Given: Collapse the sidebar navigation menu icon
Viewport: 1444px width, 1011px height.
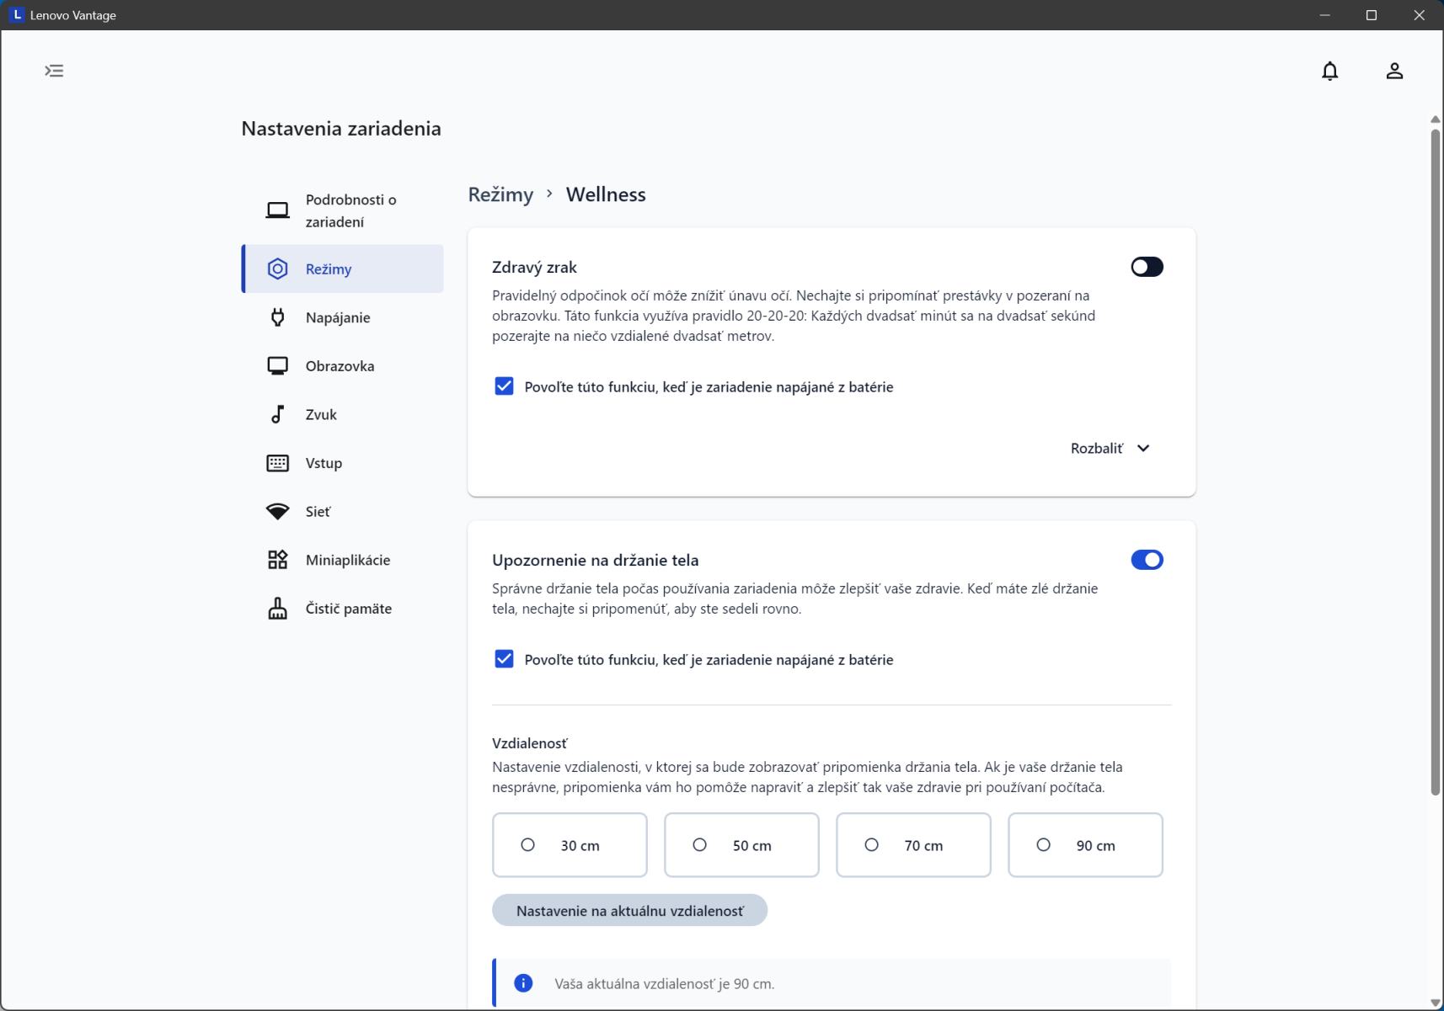Looking at the screenshot, I should pyautogui.click(x=54, y=71).
